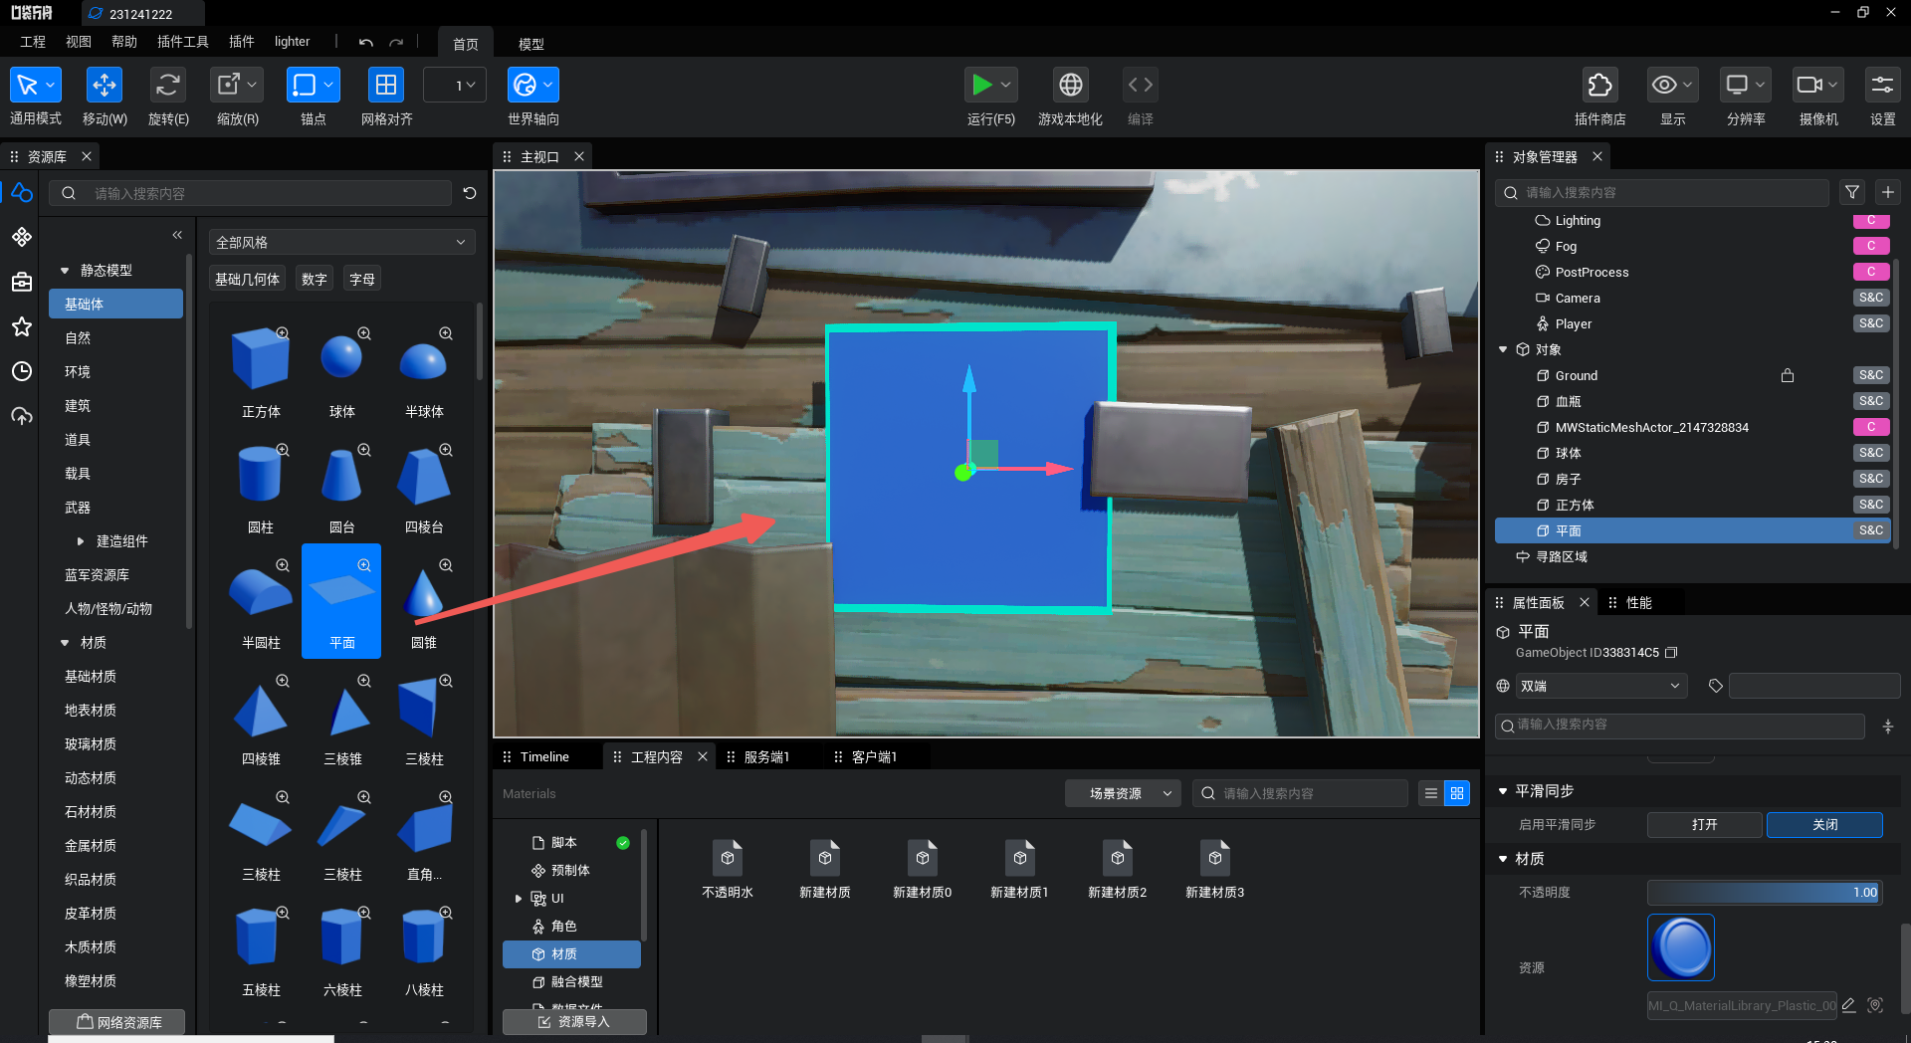Viewport: 1911px width, 1043px height.
Task: Open the 新建材质0 material asset
Action: (923, 869)
